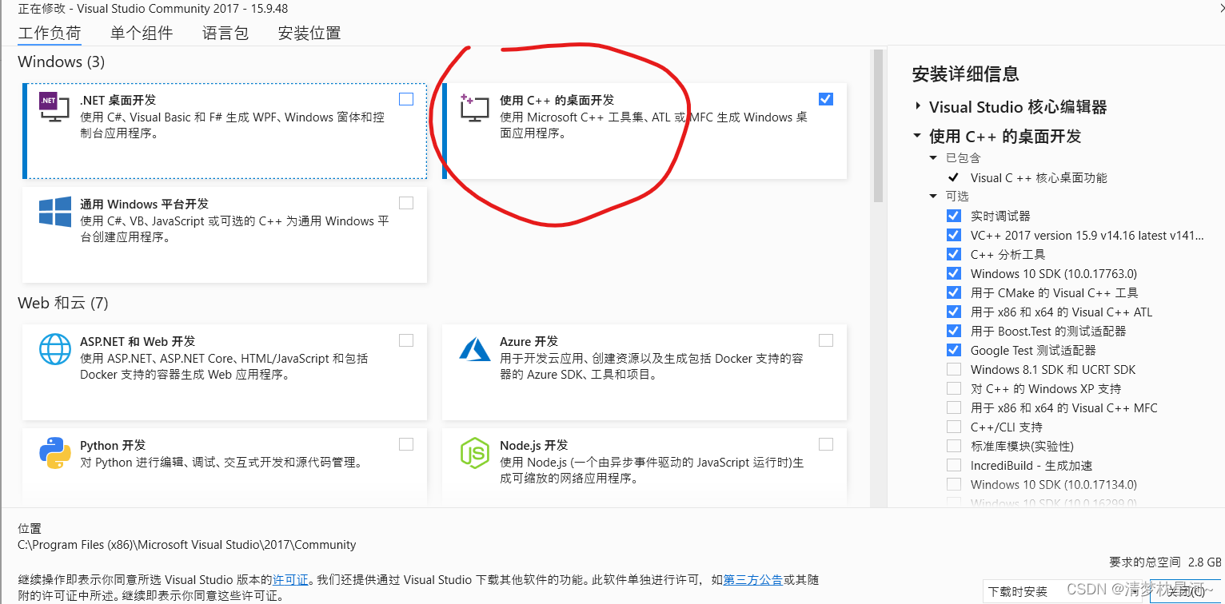
Task: Switch to the 工作负荷 tab
Action: 50,33
